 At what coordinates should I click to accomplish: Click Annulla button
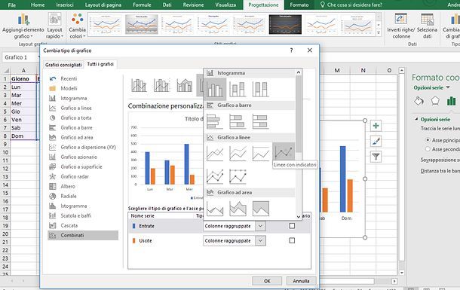302,281
